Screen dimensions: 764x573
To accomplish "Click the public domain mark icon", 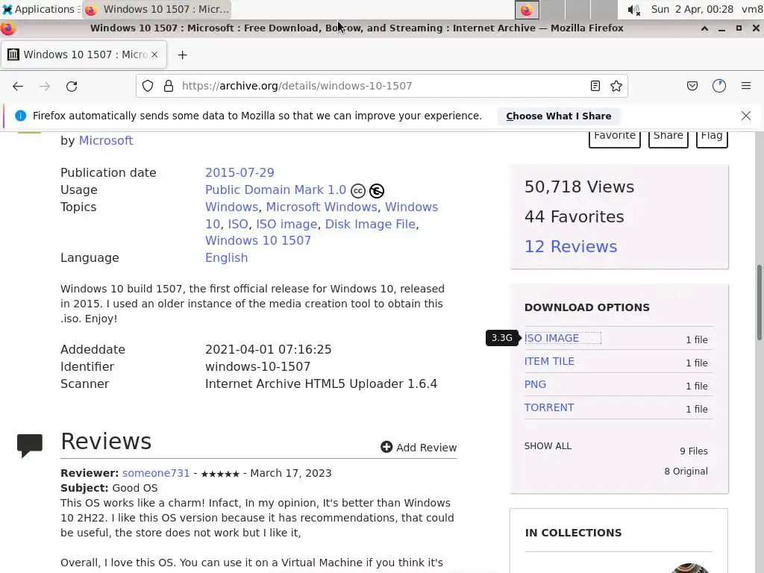I will (377, 191).
